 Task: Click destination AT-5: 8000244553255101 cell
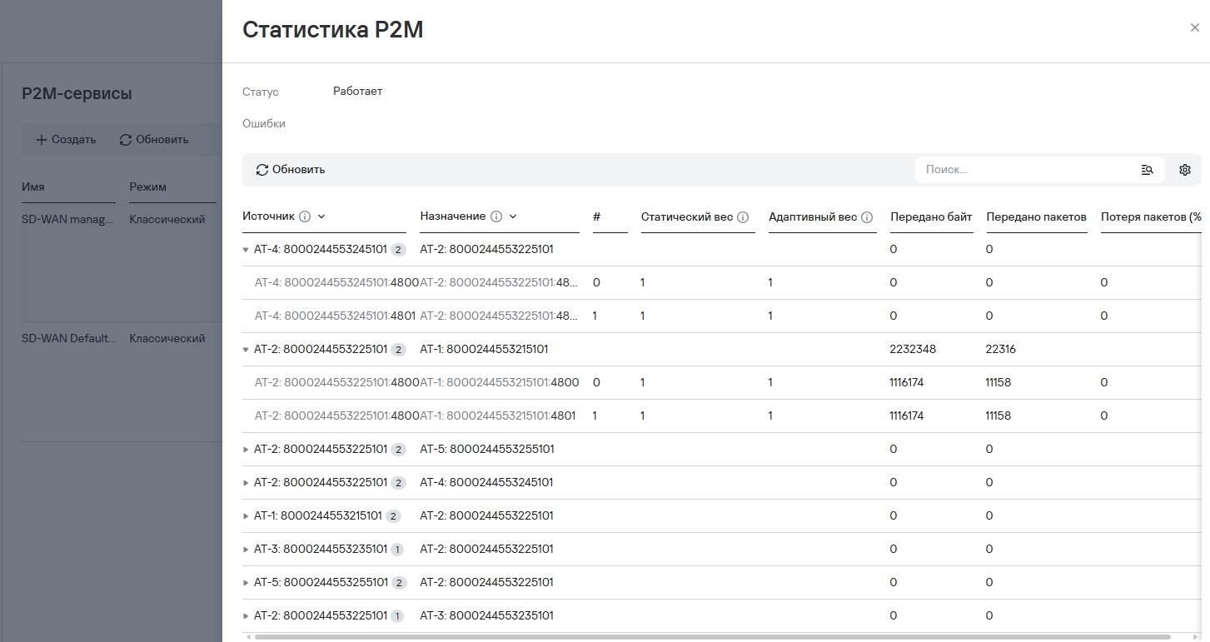tap(487, 450)
